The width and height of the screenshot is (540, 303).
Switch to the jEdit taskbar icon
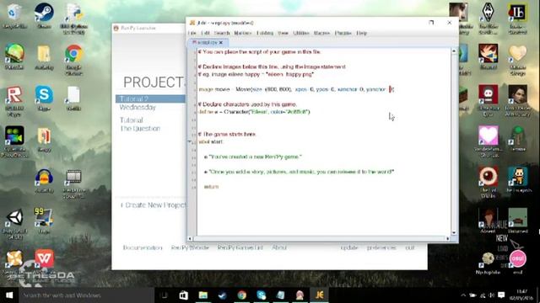click(x=319, y=295)
